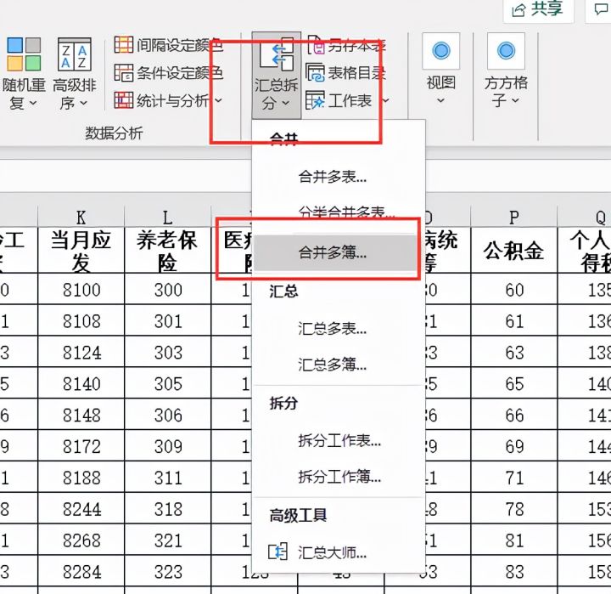The width and height of the screenshot is (611, 594).
Task: Select 分类合并多表... menu entry
Action: [x=339, y=213]
